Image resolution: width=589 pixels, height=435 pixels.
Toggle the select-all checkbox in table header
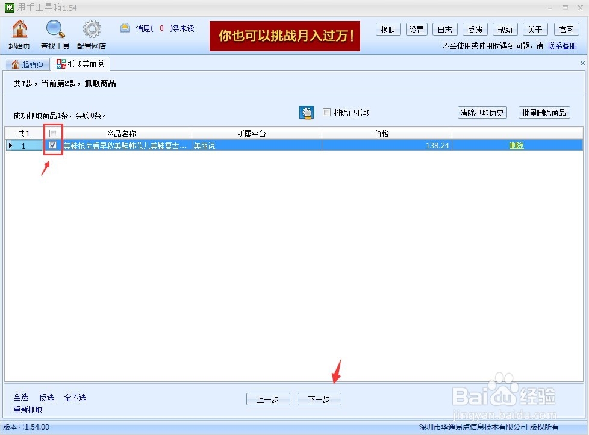coord(52,133)
